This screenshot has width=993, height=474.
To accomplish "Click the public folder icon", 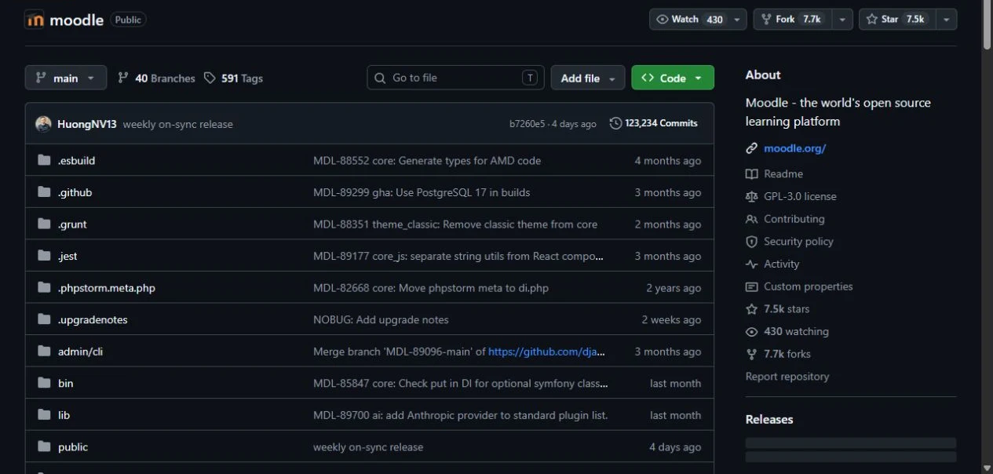I will tap(44, 447).
